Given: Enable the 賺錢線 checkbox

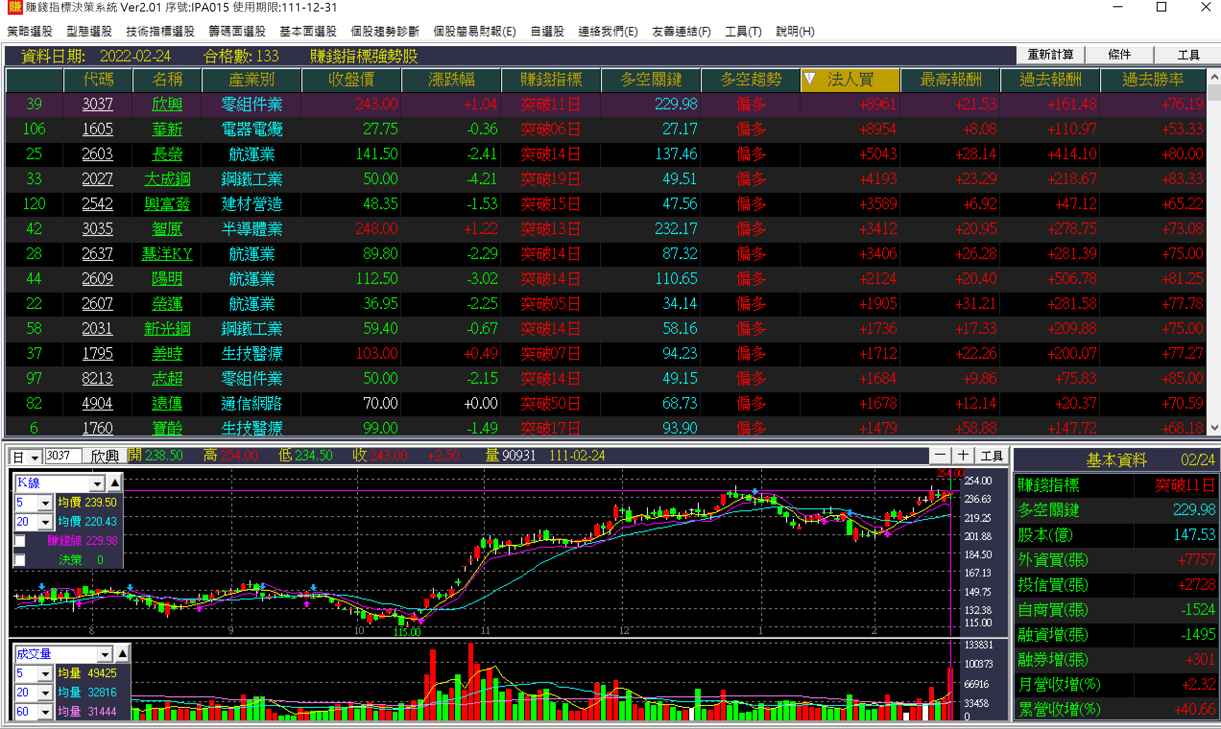Looking at the screenshot, I should tap(20, 541).
